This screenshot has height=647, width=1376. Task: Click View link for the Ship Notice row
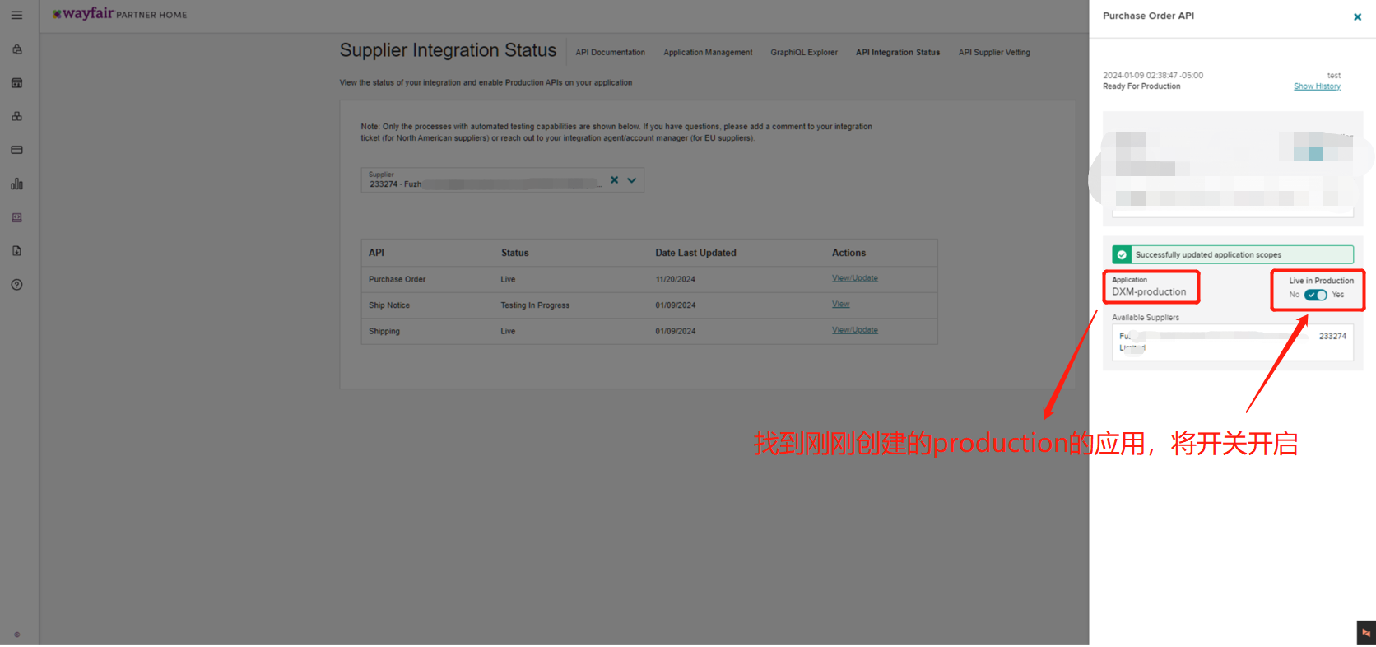tap(840, 304)
